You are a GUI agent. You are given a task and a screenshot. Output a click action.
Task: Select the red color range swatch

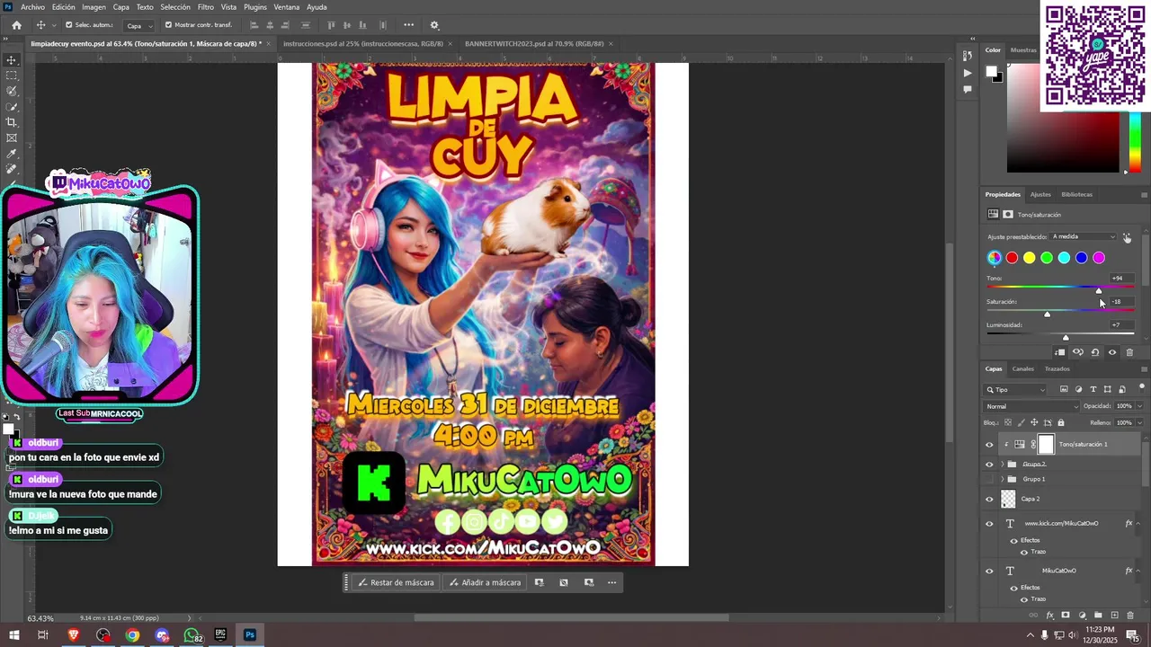(1012, 258)
